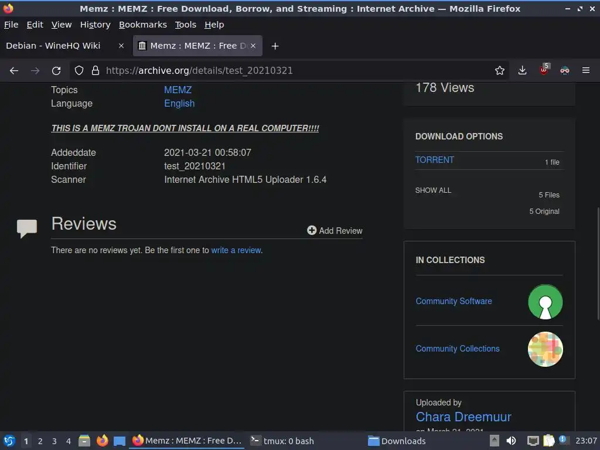Expand SHOW ALL download files
The width and height of the screenshot is (600, 450).
433,190
